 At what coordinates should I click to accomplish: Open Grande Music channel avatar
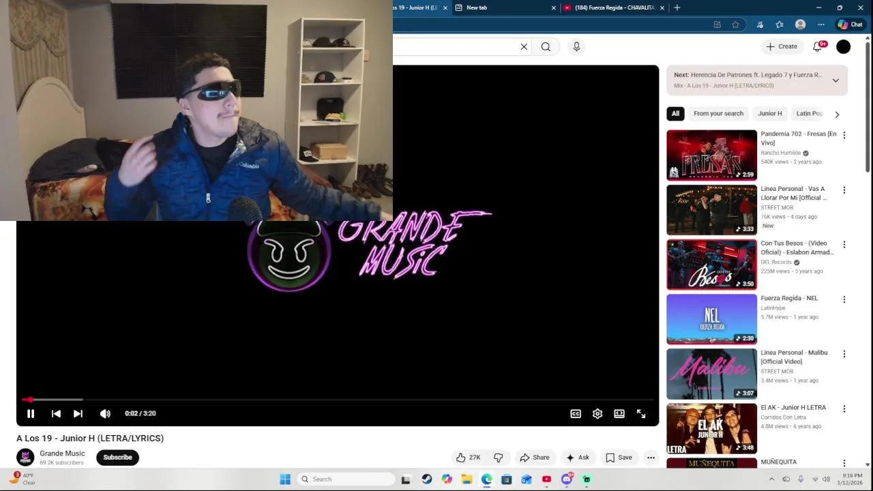(25, 458)
